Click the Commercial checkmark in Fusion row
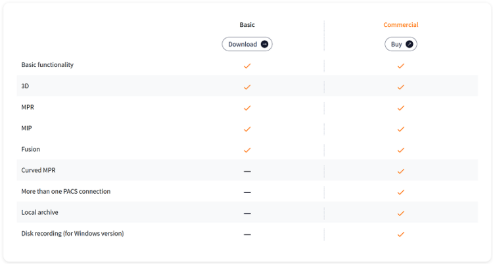This screenshot has height=264, width=493. (401, 150)
